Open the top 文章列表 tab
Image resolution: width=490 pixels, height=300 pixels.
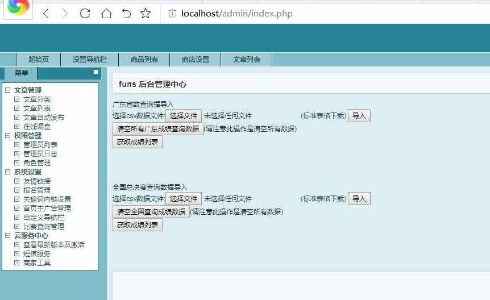coord(247,59)
